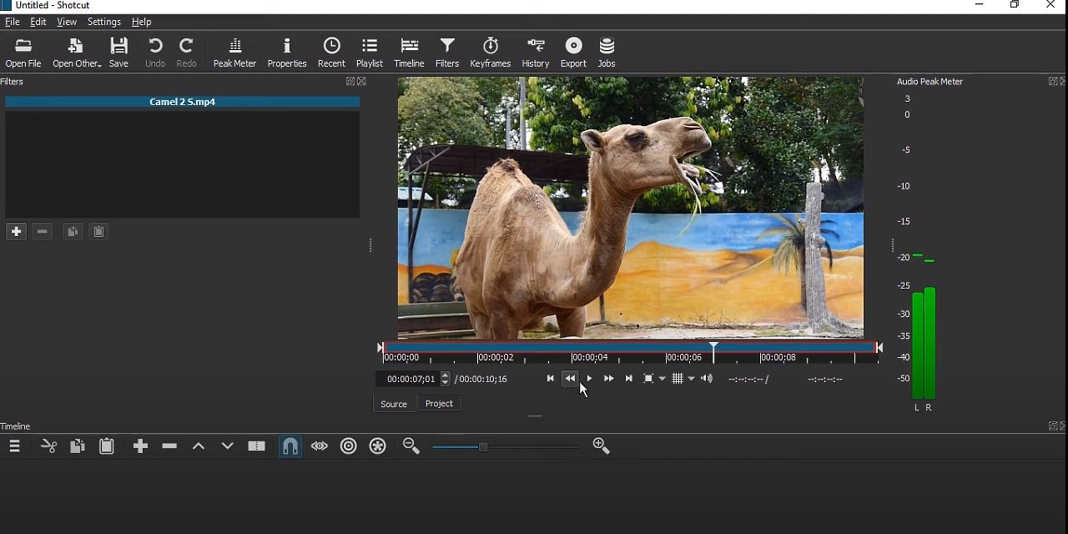The height and width of the screenshot is (534, 1068).
Task: Open the timeline hamburger menu
Action: click(x=14, y=446)
